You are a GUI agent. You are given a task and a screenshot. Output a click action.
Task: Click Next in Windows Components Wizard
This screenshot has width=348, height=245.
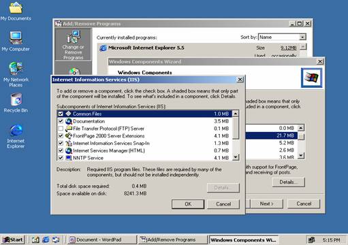(266, 203)
